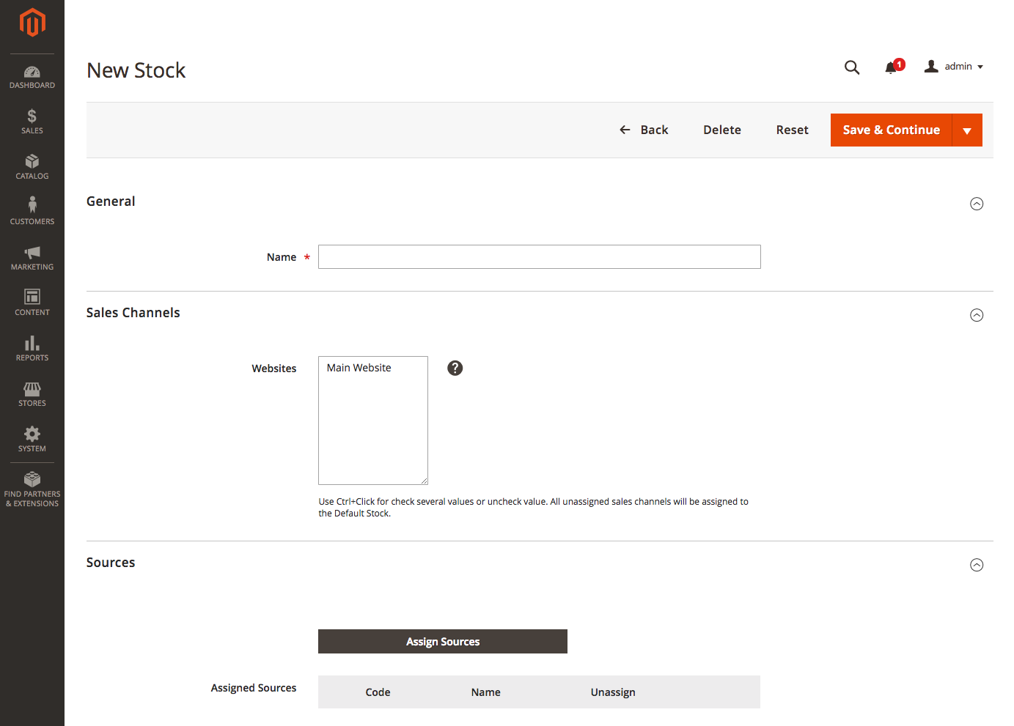This screenshot has width=1014, height=726.
Task: Collapse the Sales Channels section
Action: (977, 315)
